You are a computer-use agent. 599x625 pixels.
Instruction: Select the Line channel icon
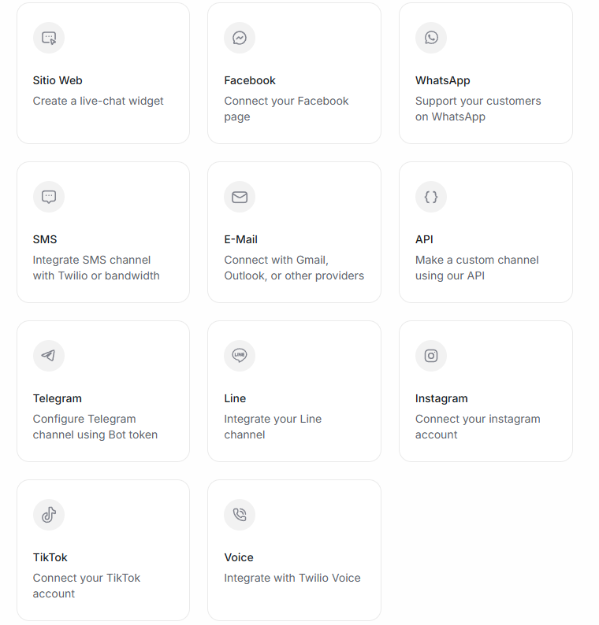(240, 356)
